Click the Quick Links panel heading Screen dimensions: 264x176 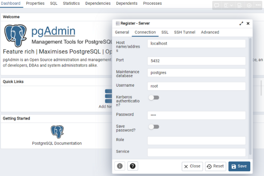[x=13, y=82]
